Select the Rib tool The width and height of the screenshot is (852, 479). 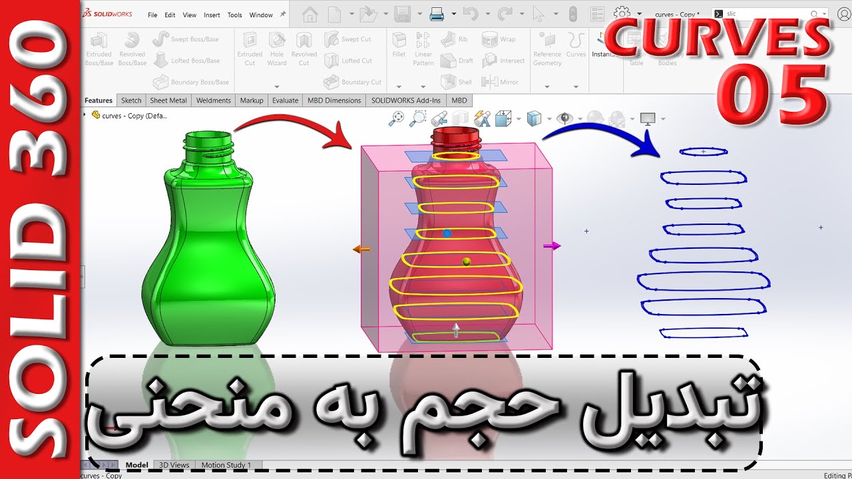click(455, 39)
